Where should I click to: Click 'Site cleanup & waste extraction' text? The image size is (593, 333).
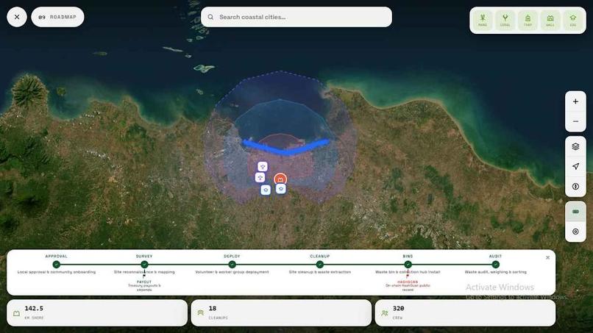320,272
